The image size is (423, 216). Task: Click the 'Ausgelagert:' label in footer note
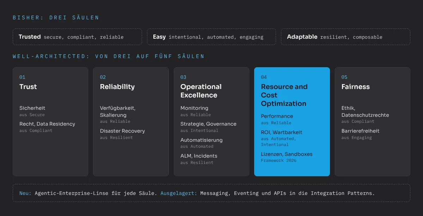click(x=179, y=193)
